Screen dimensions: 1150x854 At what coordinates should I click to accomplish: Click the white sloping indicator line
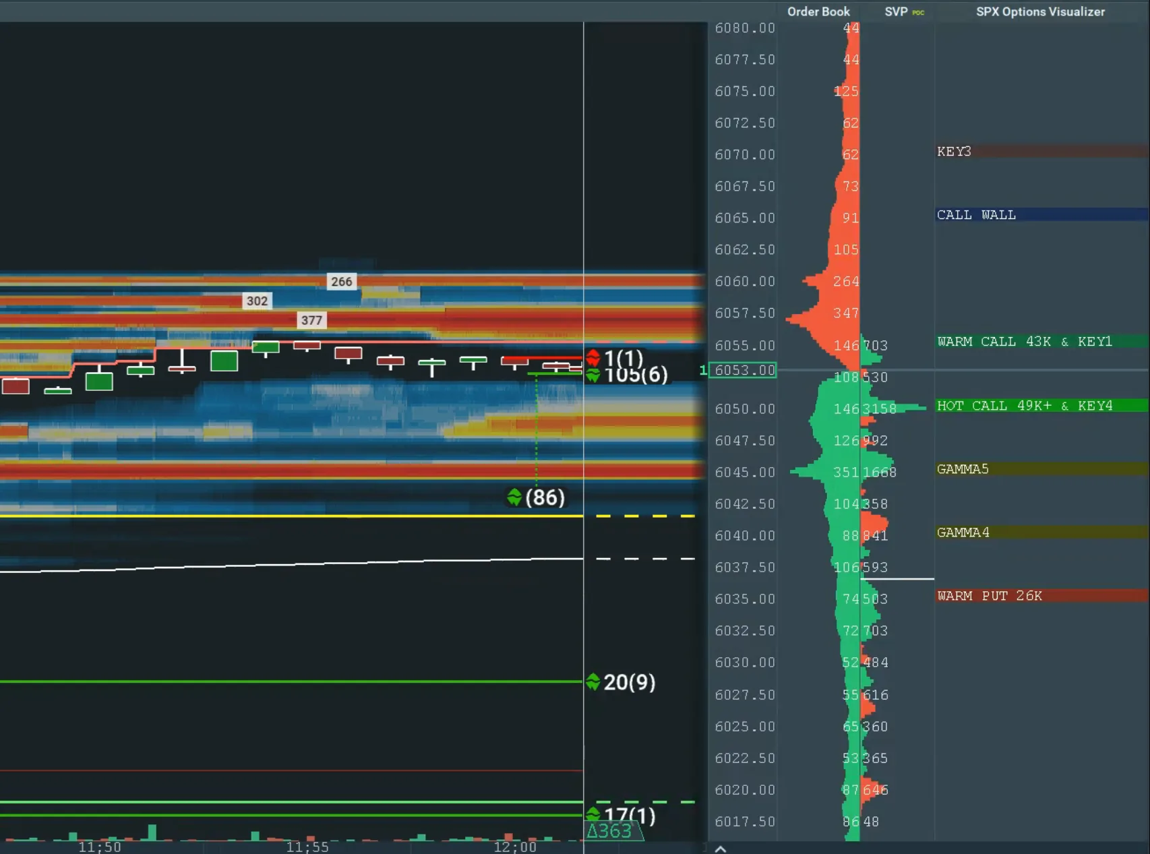coord(291,565)
